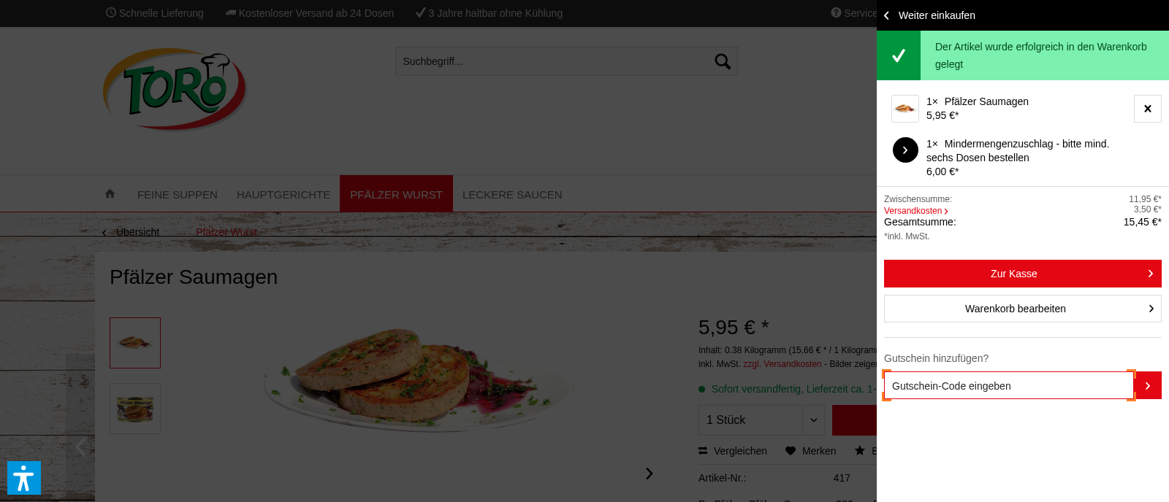Click the search magnifier icon

723,62
